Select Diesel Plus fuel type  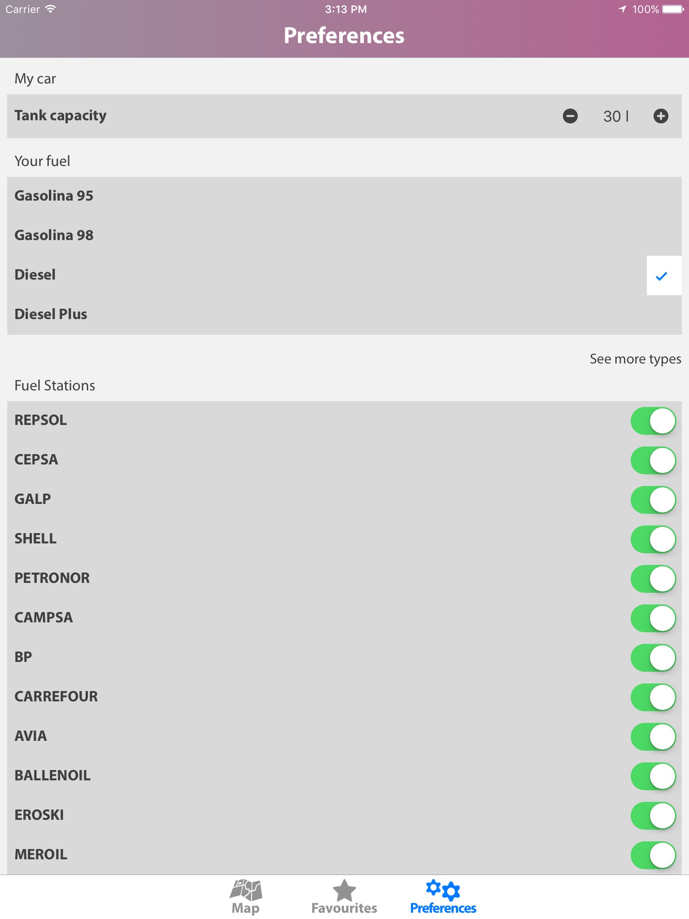point(51,315)
